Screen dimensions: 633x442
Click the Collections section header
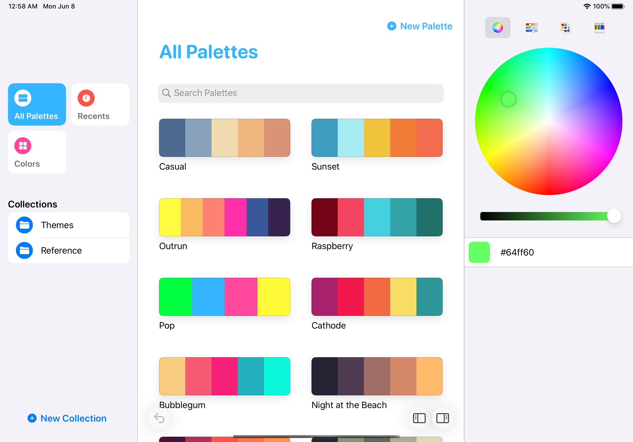[x=33, y=204]
